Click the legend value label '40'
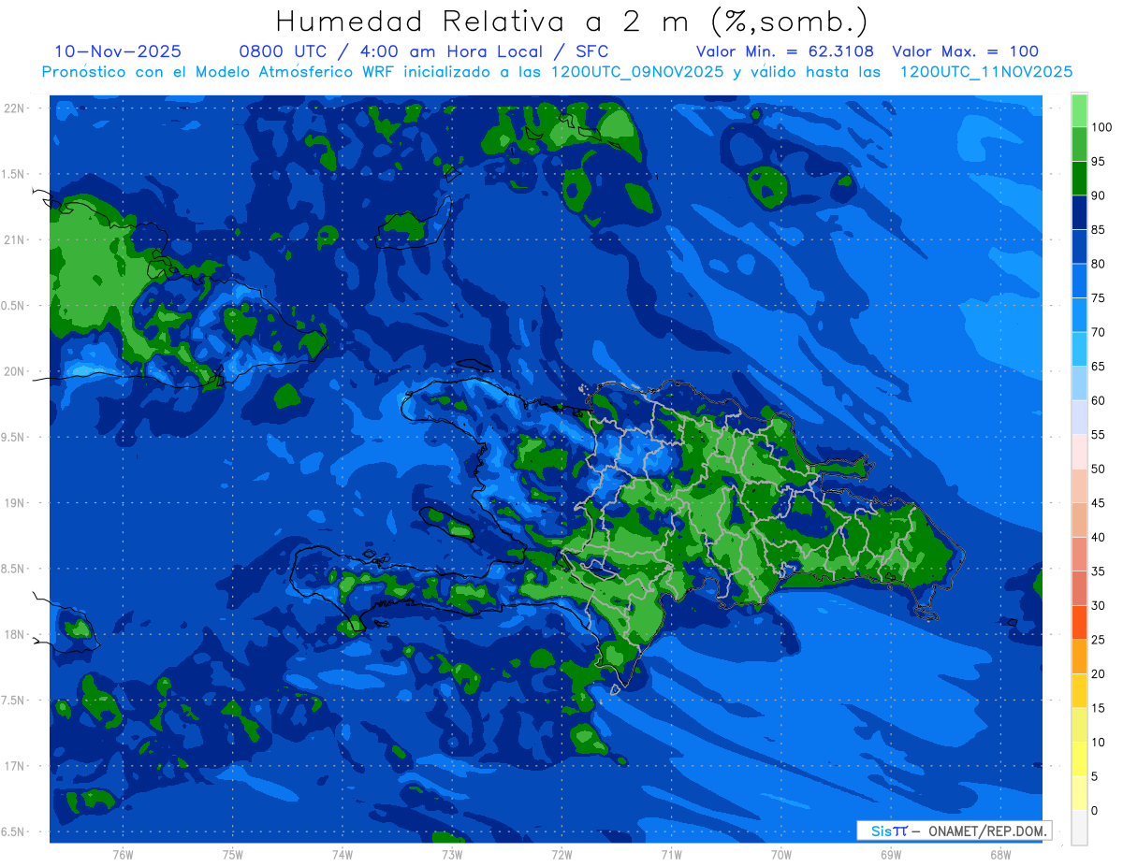This screenshot has width=1123, height=867. [1098, 537]
